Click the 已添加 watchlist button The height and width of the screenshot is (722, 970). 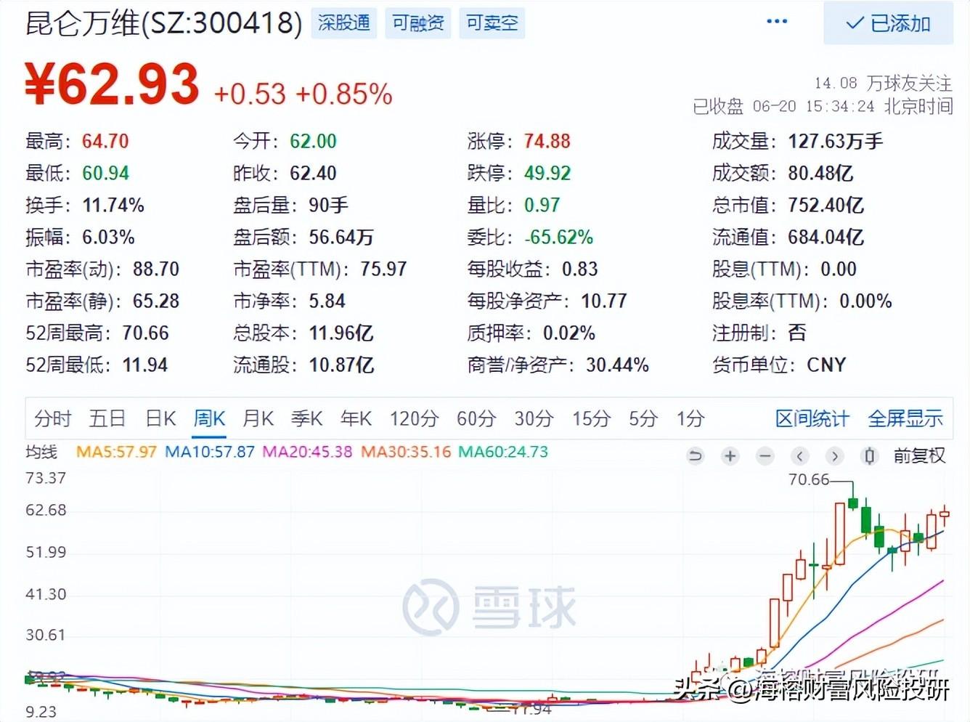click(888, 23)
